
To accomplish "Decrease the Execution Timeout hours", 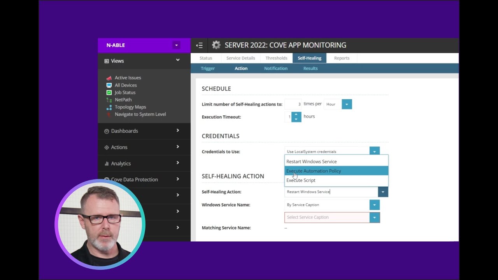I will coord(296,119).
